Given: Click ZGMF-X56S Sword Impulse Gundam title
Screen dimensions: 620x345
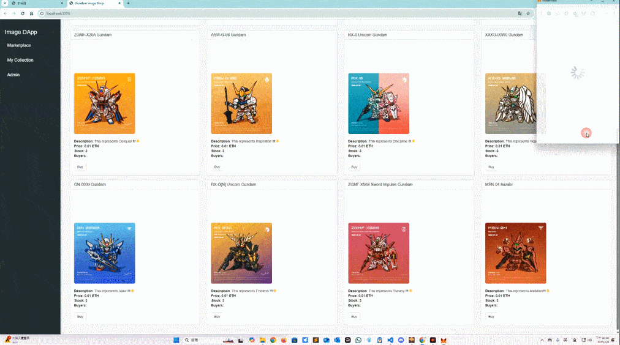Looking at the screenshot, I should 380,184.
